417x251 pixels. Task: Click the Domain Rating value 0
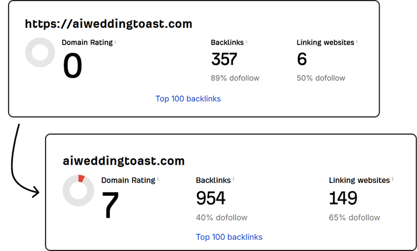(72, 65)
